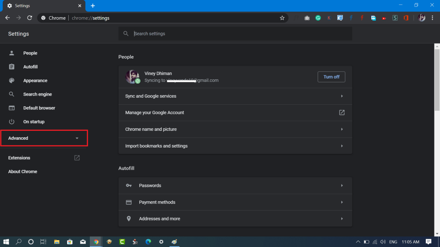The width and height of the screenshot is (440, 247).
Task: Open Payment methods
Action: point(235,202)
